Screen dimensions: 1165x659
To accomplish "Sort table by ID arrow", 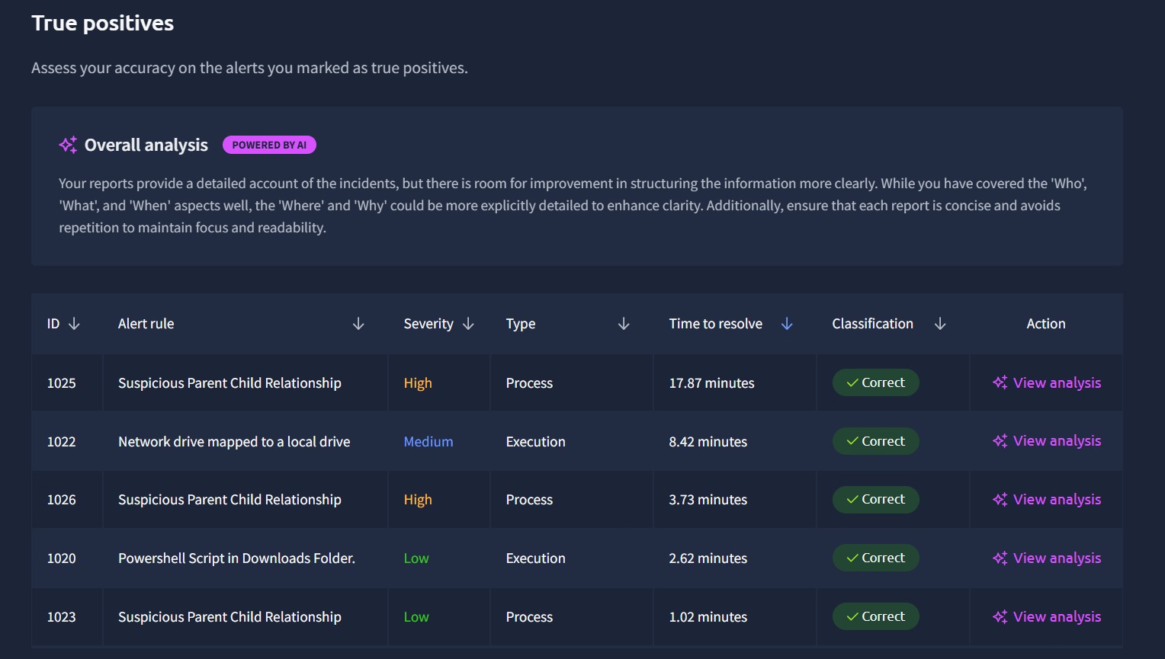I will tap(74, 325).
